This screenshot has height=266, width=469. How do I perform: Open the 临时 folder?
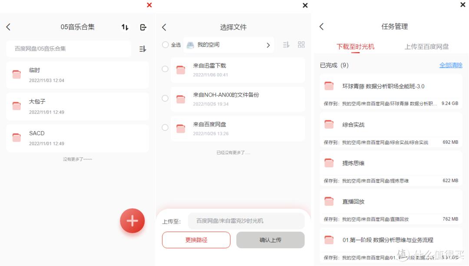tap(77, 75)
